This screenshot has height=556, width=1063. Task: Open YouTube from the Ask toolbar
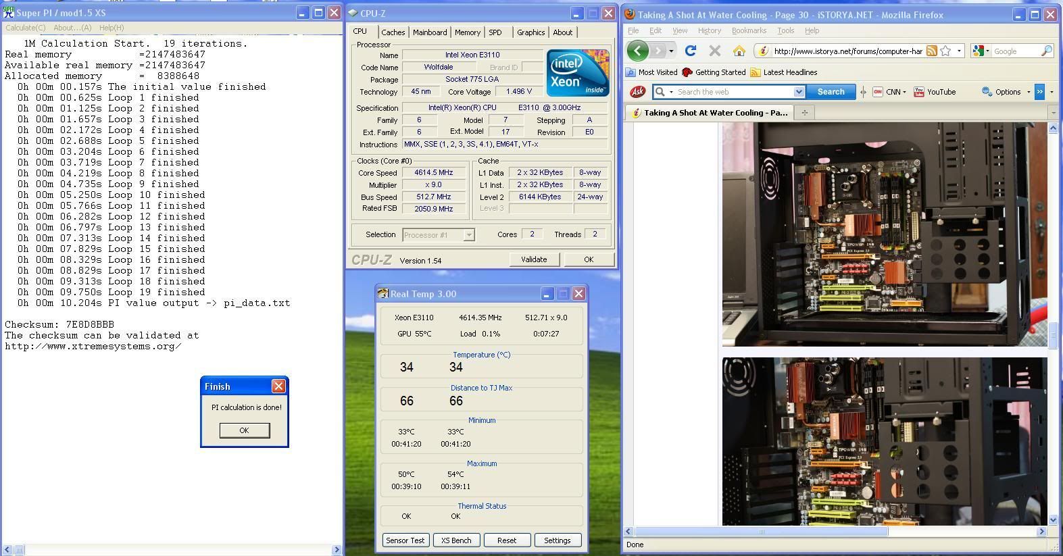935,92
